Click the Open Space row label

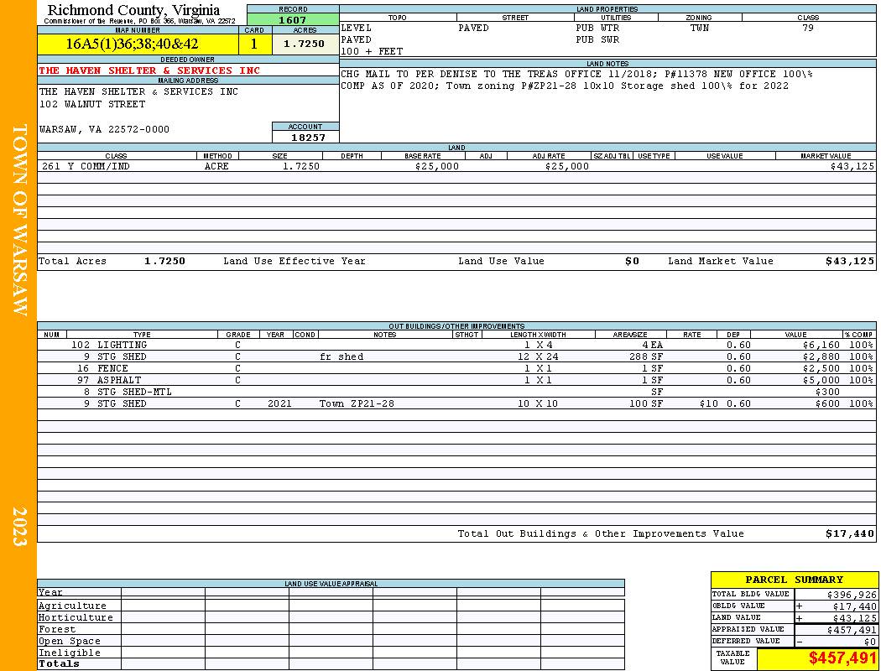coord(69,642)
